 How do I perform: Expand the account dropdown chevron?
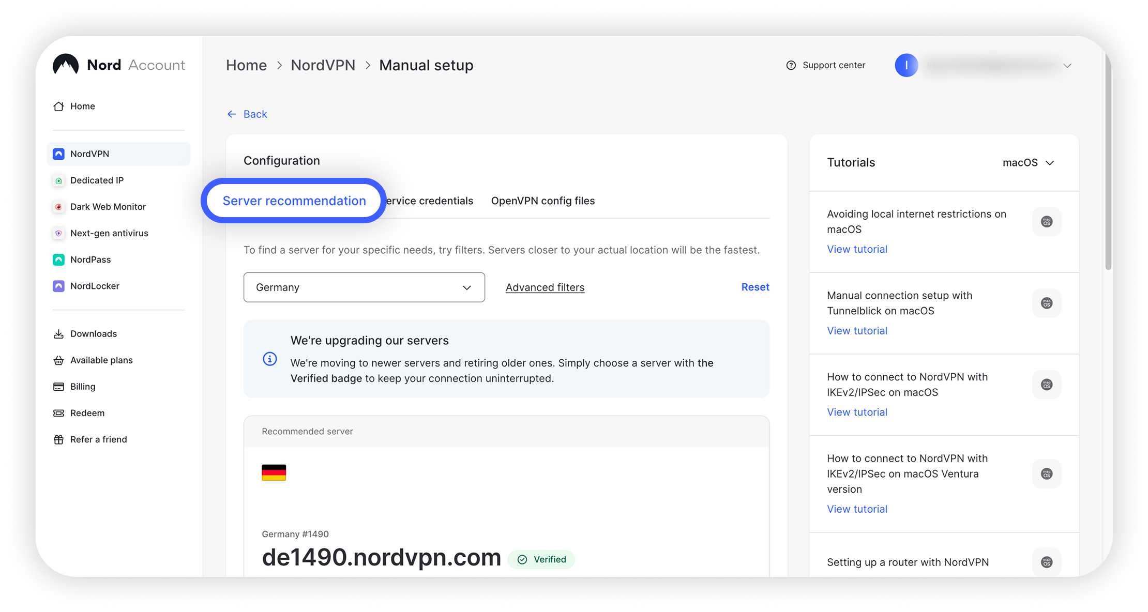click(1067, 66)
